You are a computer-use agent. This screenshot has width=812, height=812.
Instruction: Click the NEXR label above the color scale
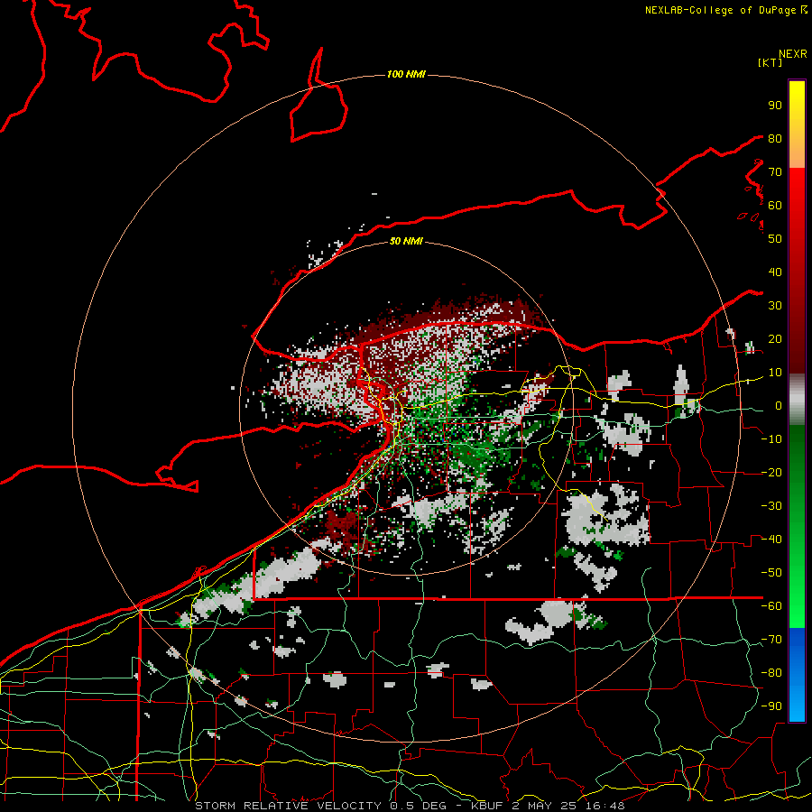[793, 54]
